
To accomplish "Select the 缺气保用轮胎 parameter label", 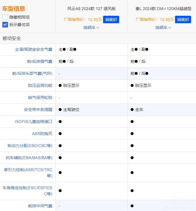I will 40,97.
